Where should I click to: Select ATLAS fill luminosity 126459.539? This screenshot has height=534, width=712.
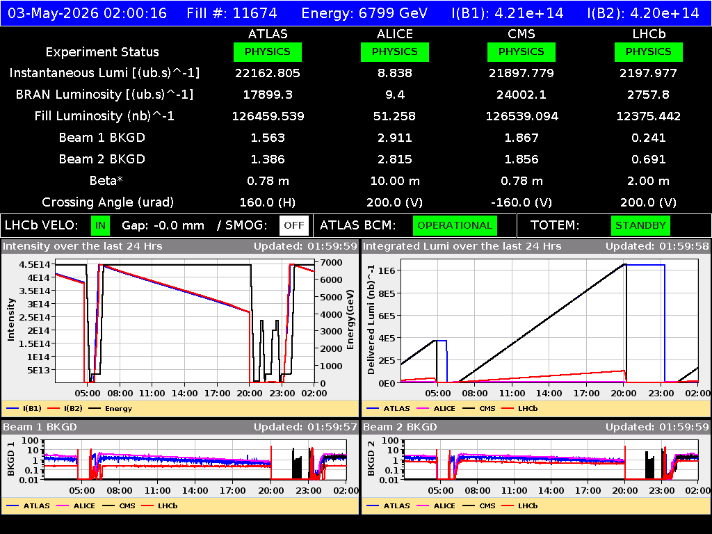pos(268,116)
